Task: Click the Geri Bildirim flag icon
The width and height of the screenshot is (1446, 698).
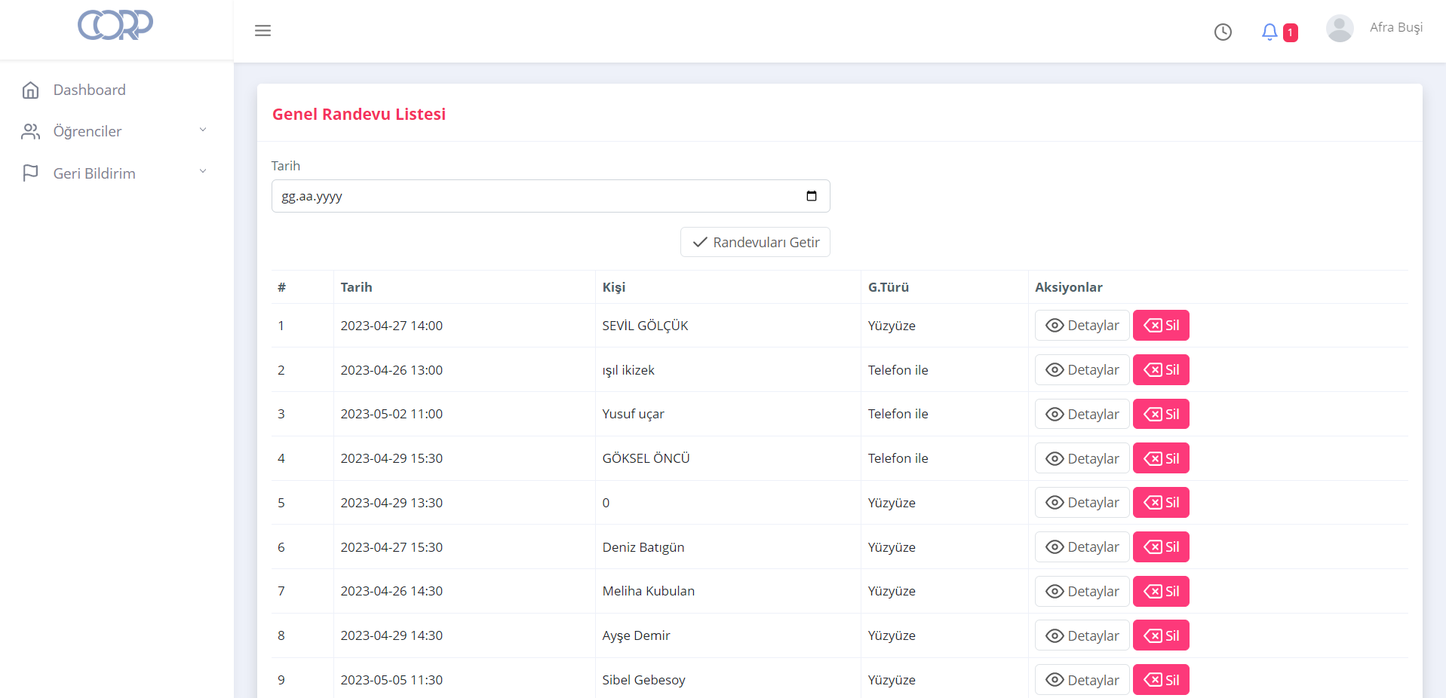Action: [30, 173]
